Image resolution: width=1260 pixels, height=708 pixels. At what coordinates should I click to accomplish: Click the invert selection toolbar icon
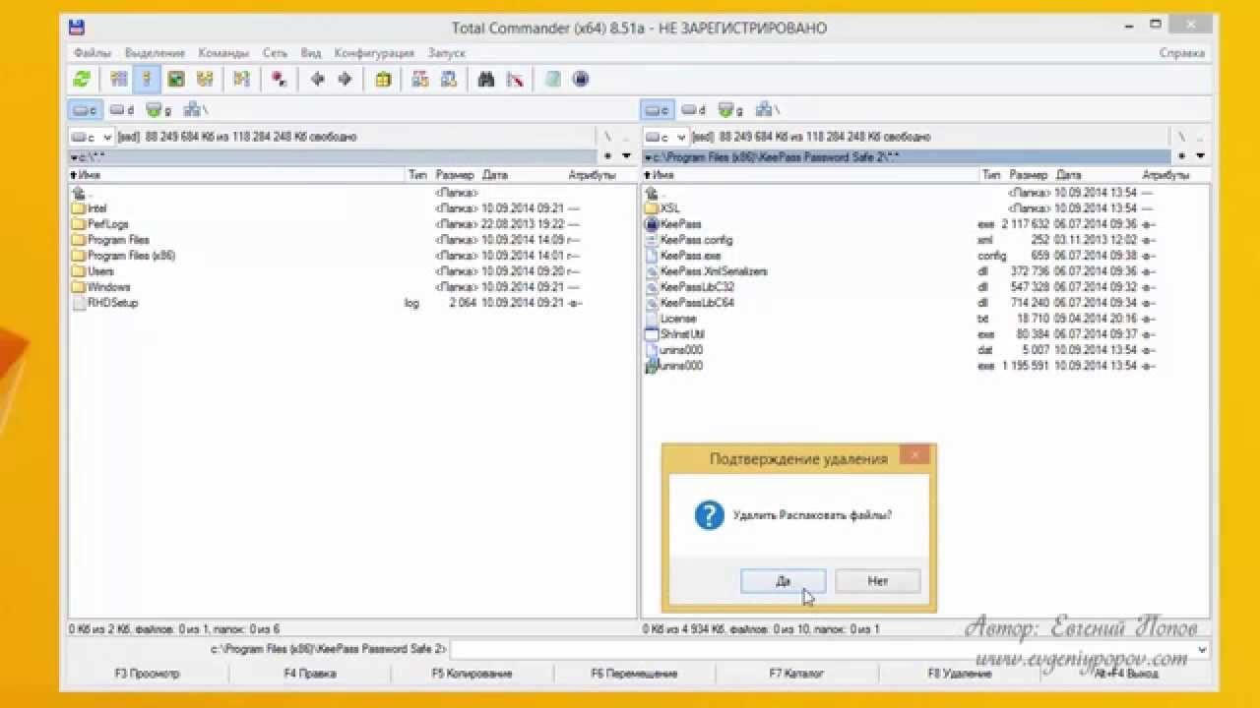point(241,80)
